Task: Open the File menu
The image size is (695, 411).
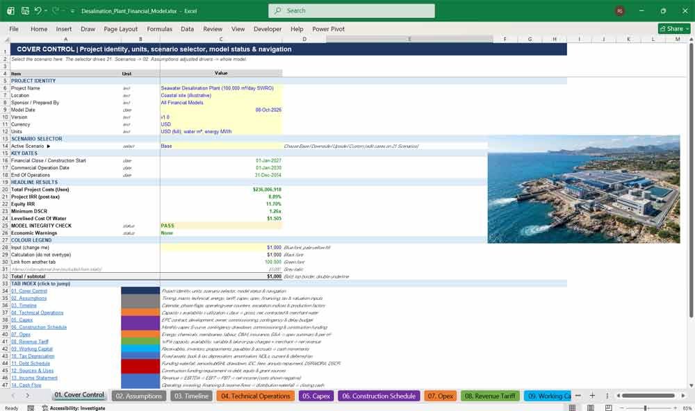Action: (14, 28)
